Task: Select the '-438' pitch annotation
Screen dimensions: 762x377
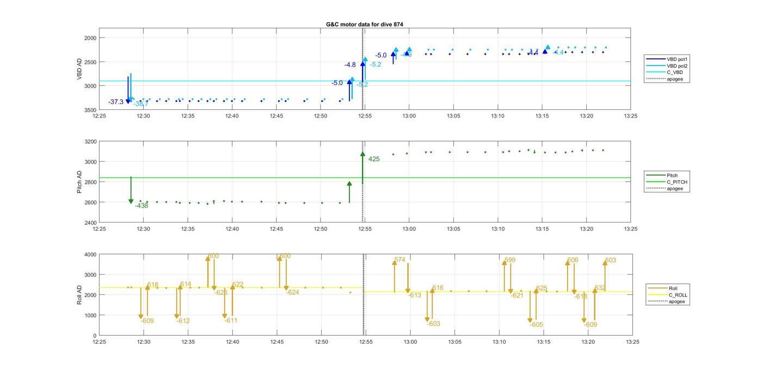Action: 142,206
